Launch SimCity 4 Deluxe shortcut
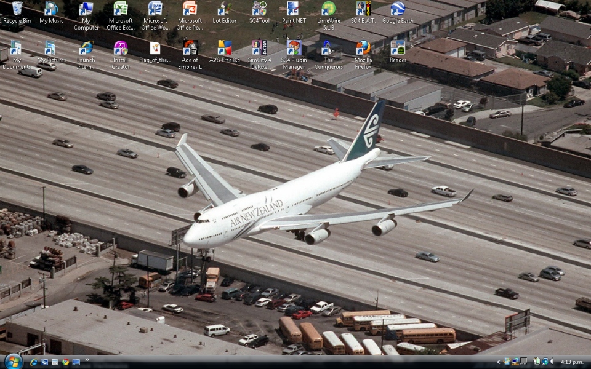 (x=259, y=55)
